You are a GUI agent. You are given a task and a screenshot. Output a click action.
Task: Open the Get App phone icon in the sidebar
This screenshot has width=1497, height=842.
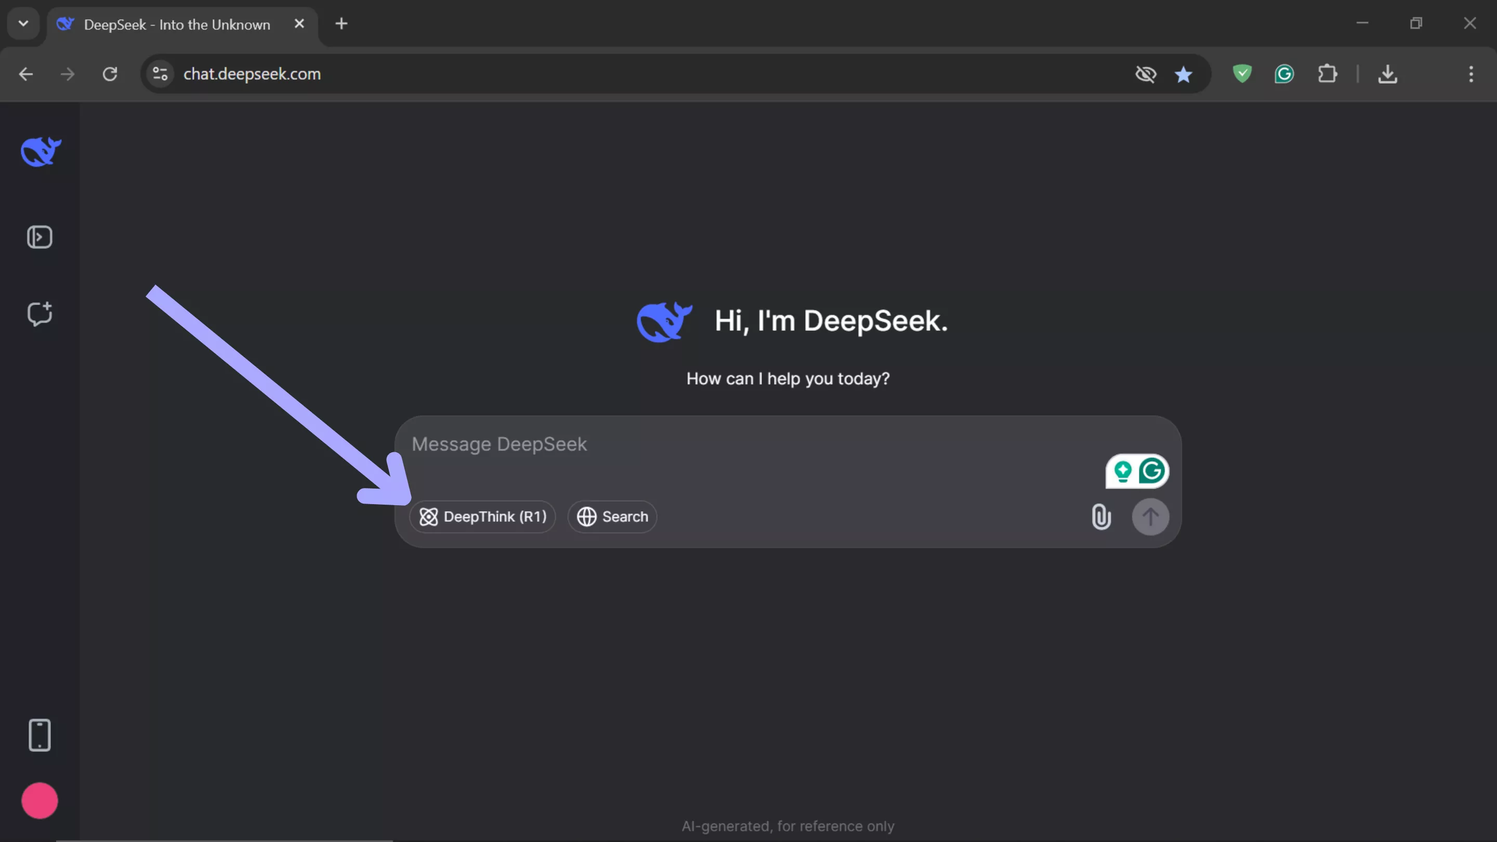(x=40, y=734)
